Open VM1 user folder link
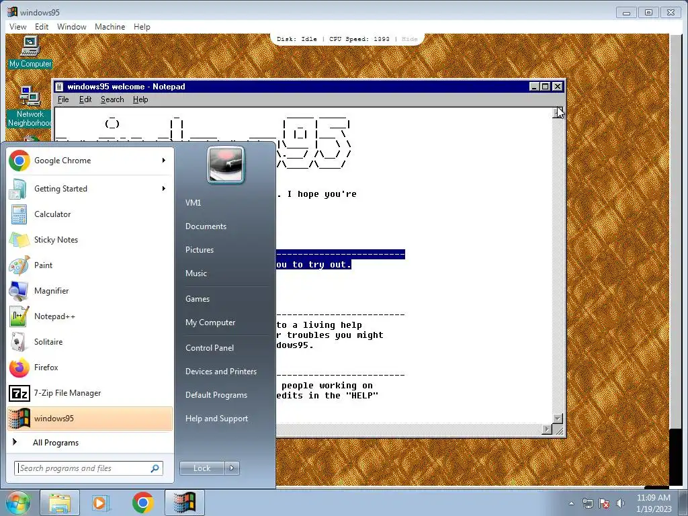The width and height of the screenshot is (688, 516). (193, 203)
